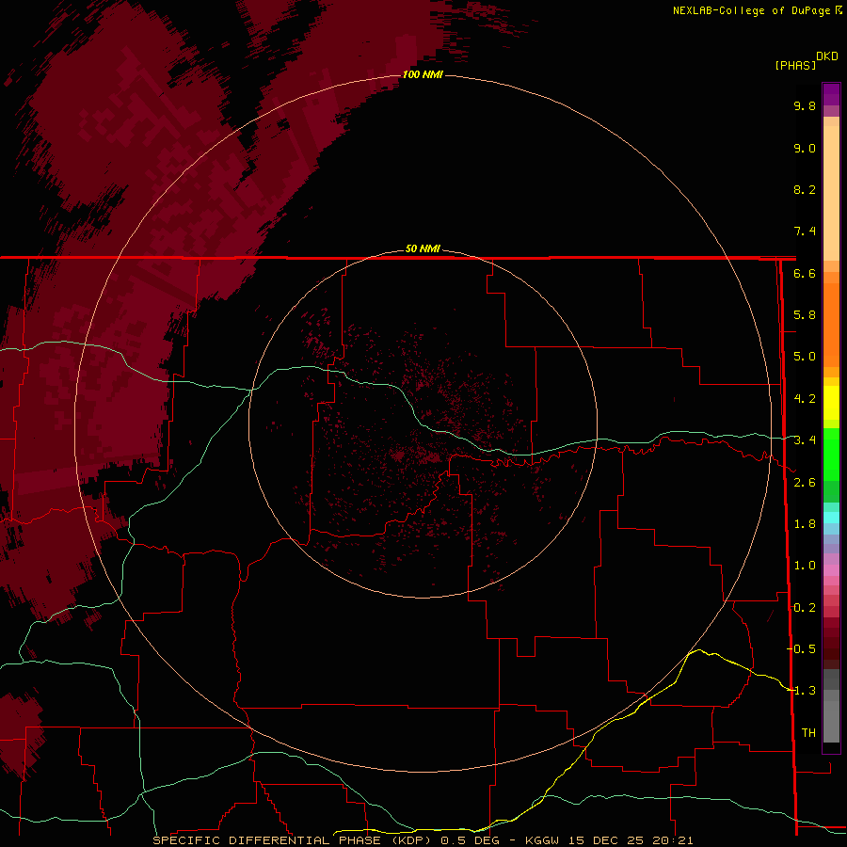Click the light peach band of the color scale
Image resolution: width=847 pixels, height=847 pixels.
tap(831, 193)
